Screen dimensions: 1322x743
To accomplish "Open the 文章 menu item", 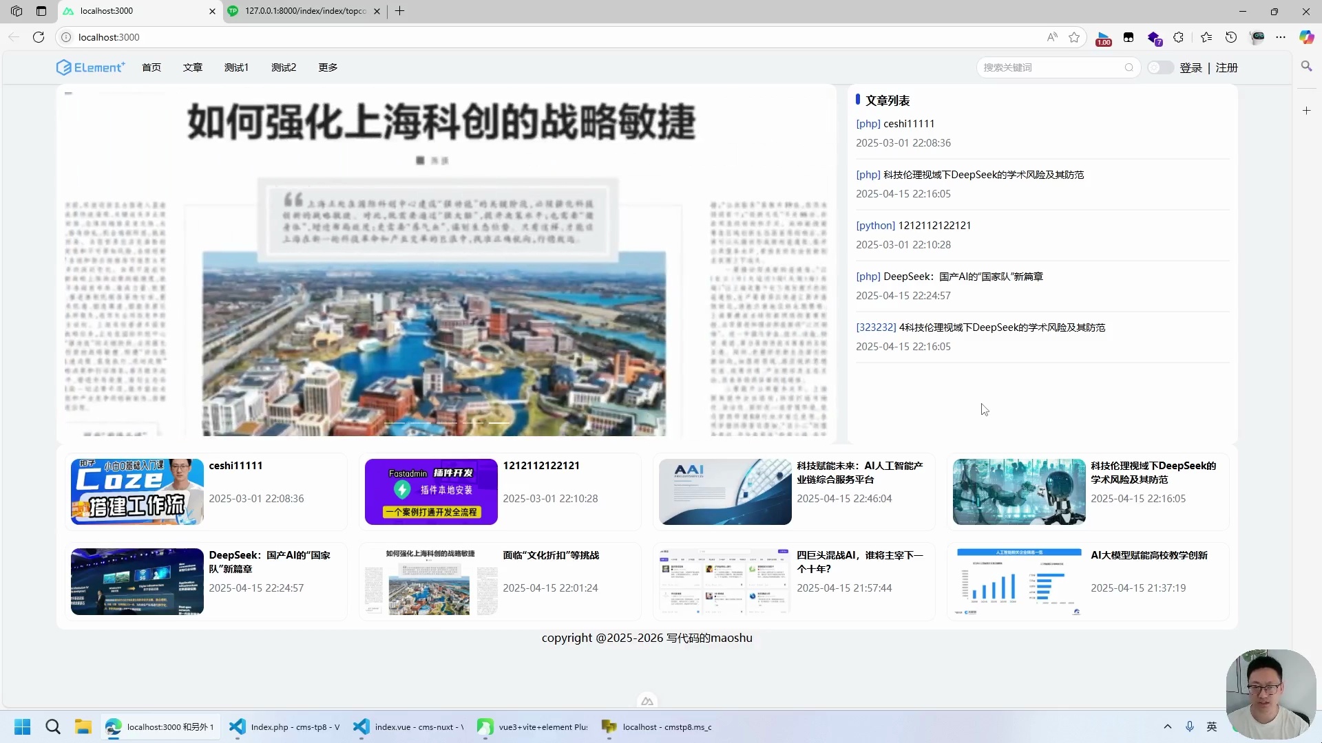I will [x=193, y=67].
